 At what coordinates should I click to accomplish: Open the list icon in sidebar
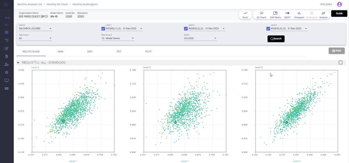coord(7,32)
